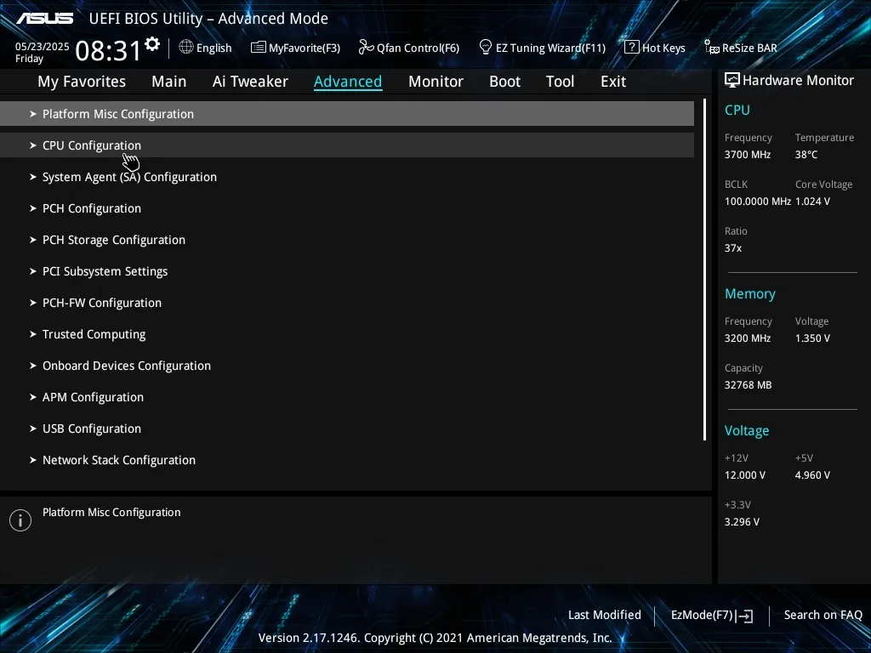This screenshot has height=653, width=871.
Task: Go to the Boot tab
Action: tap(504, 82)
